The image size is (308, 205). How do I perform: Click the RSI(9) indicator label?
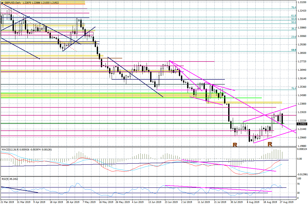(x=5, y=179)
